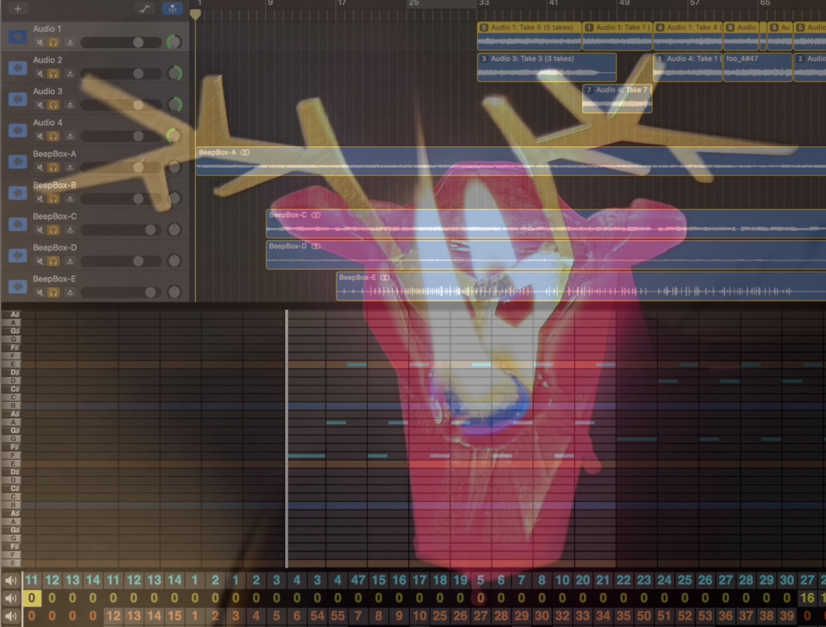Mute the yellow BeepBox channel speaker
This screenshot has width=826, height=627.
10,598
